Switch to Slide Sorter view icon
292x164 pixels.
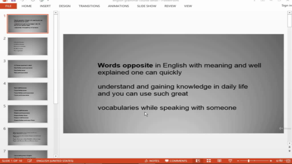tap(209, 161)
